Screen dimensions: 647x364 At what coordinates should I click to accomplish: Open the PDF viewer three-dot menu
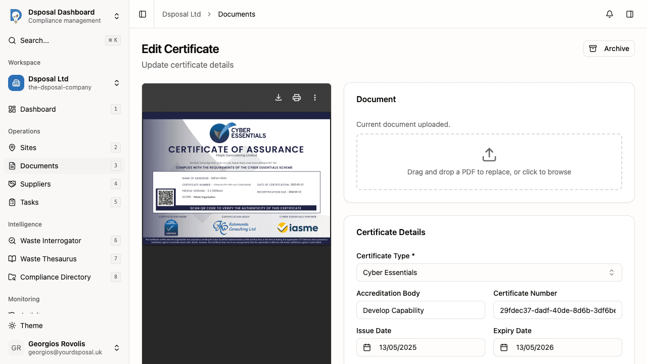pyautogui.click(x=315, y=97)
